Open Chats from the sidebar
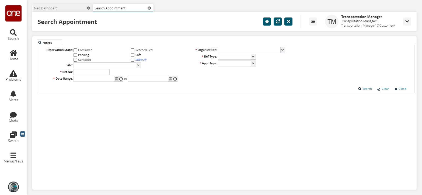Screen dimensions: 422x195 point(13,116)
